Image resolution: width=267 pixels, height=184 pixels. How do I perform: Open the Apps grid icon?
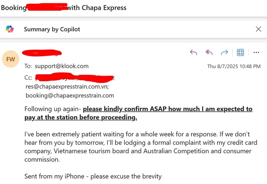(240, 53)
